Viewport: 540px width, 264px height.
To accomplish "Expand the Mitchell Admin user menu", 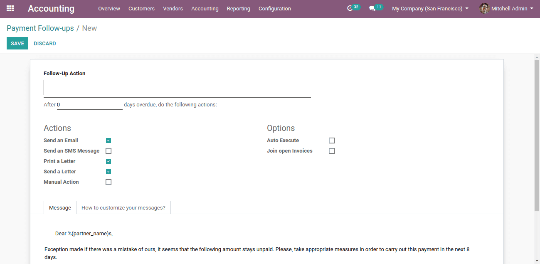I will click(506, 8).
